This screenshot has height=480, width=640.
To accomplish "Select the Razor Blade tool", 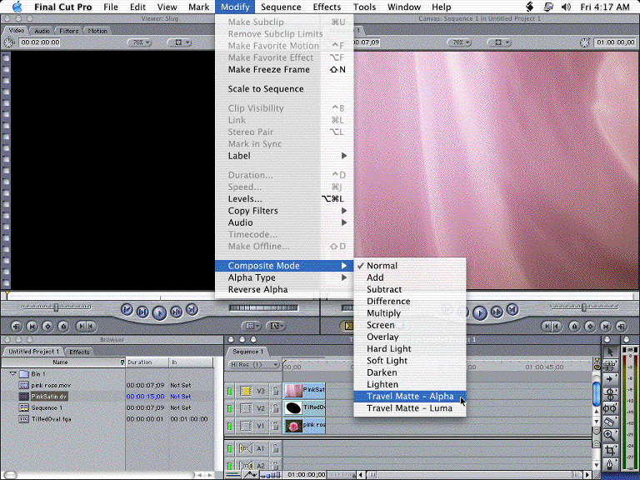I will pos(610,422).
